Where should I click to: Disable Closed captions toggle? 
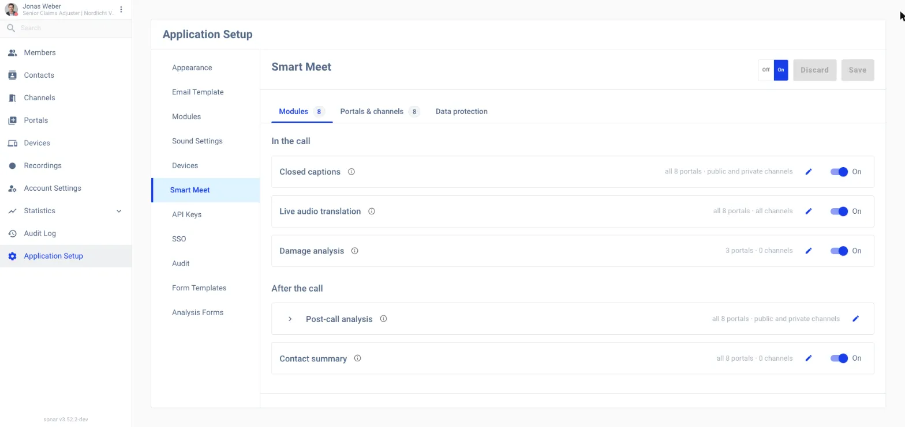[839, 172]
